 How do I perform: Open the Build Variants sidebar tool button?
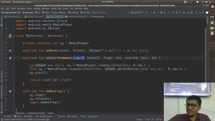1,92
